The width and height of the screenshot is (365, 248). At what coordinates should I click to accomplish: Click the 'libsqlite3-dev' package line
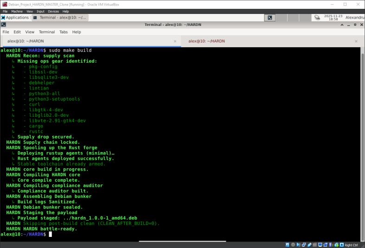pos(49,77)
